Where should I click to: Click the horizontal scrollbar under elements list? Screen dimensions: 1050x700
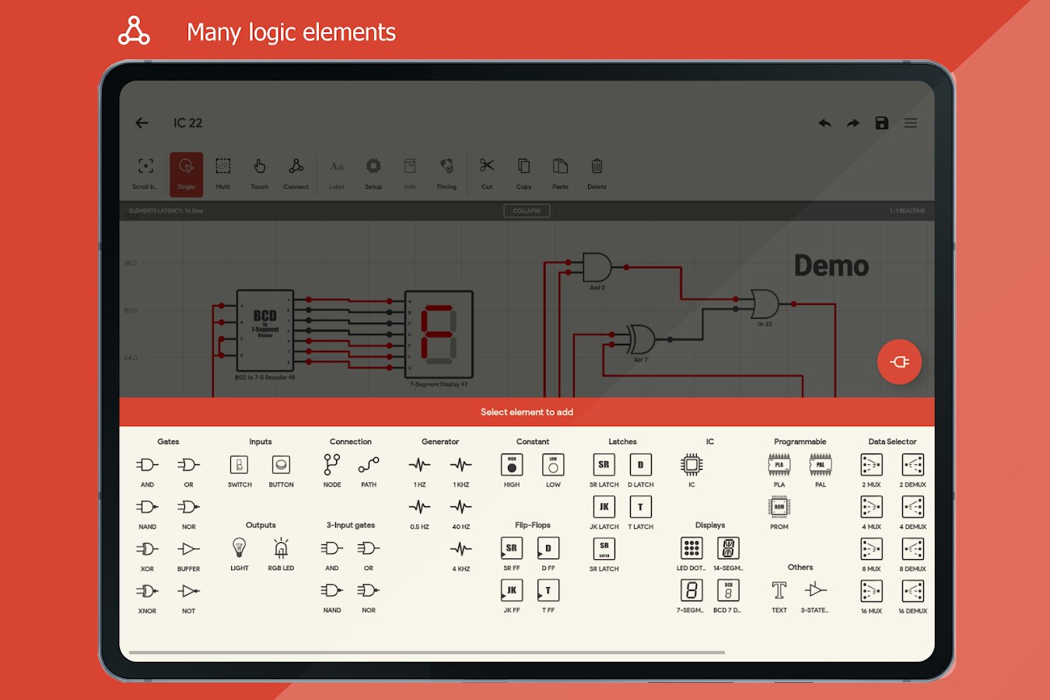click(426, 653)
